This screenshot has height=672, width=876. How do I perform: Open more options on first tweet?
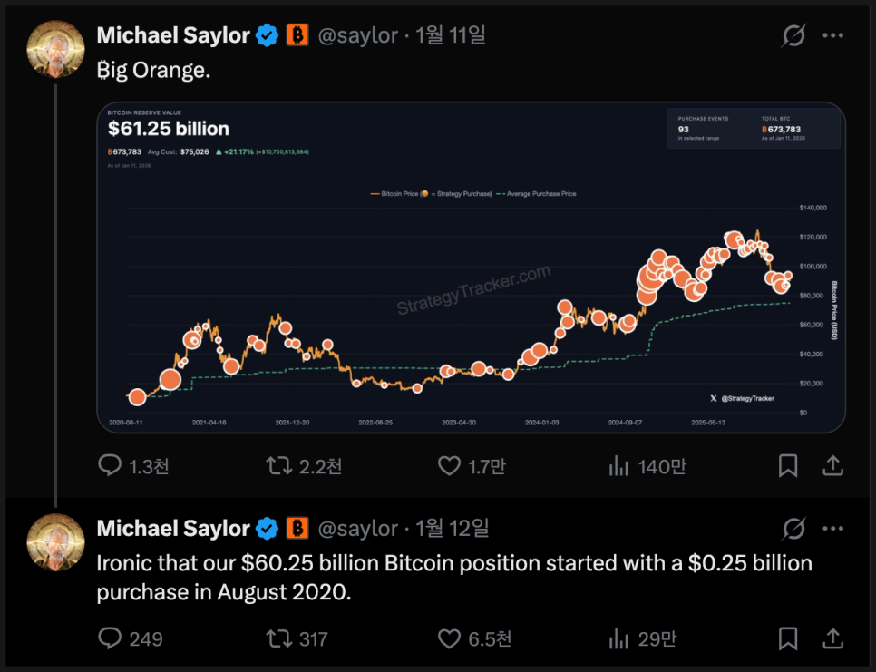(832, 36)
